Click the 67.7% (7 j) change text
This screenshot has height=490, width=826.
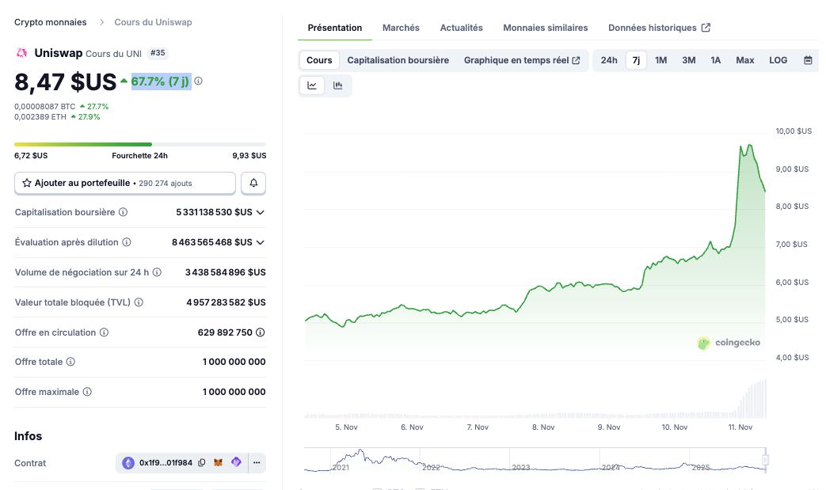(x=160, y=81)
